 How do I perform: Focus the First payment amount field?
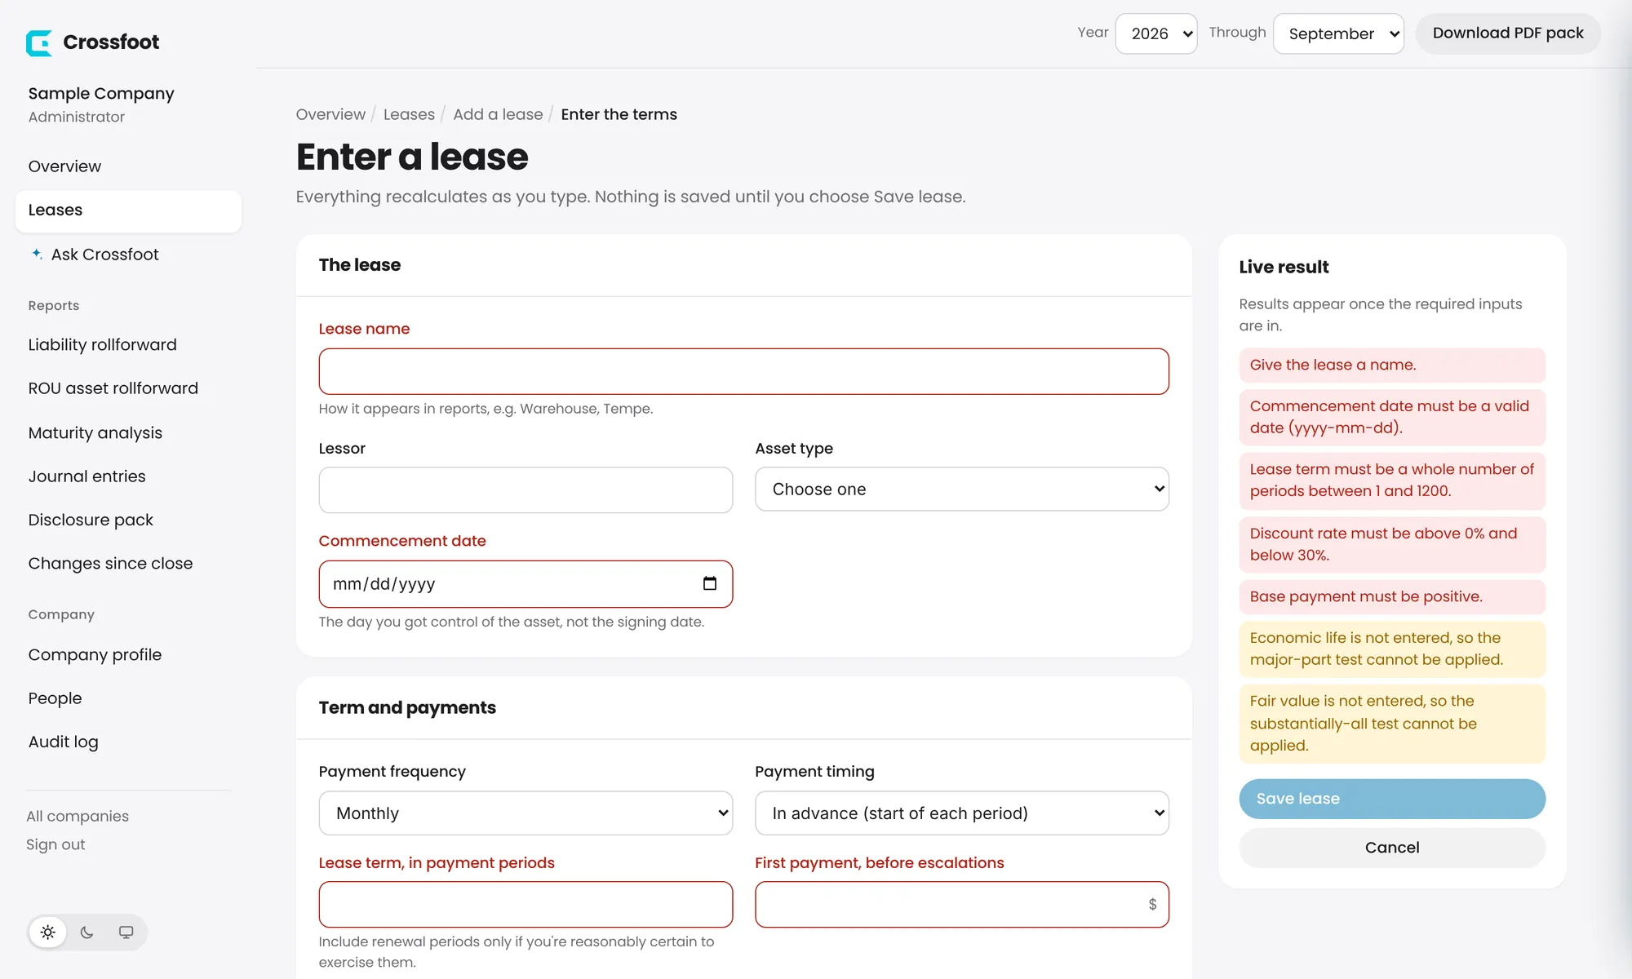coord(961,904)
